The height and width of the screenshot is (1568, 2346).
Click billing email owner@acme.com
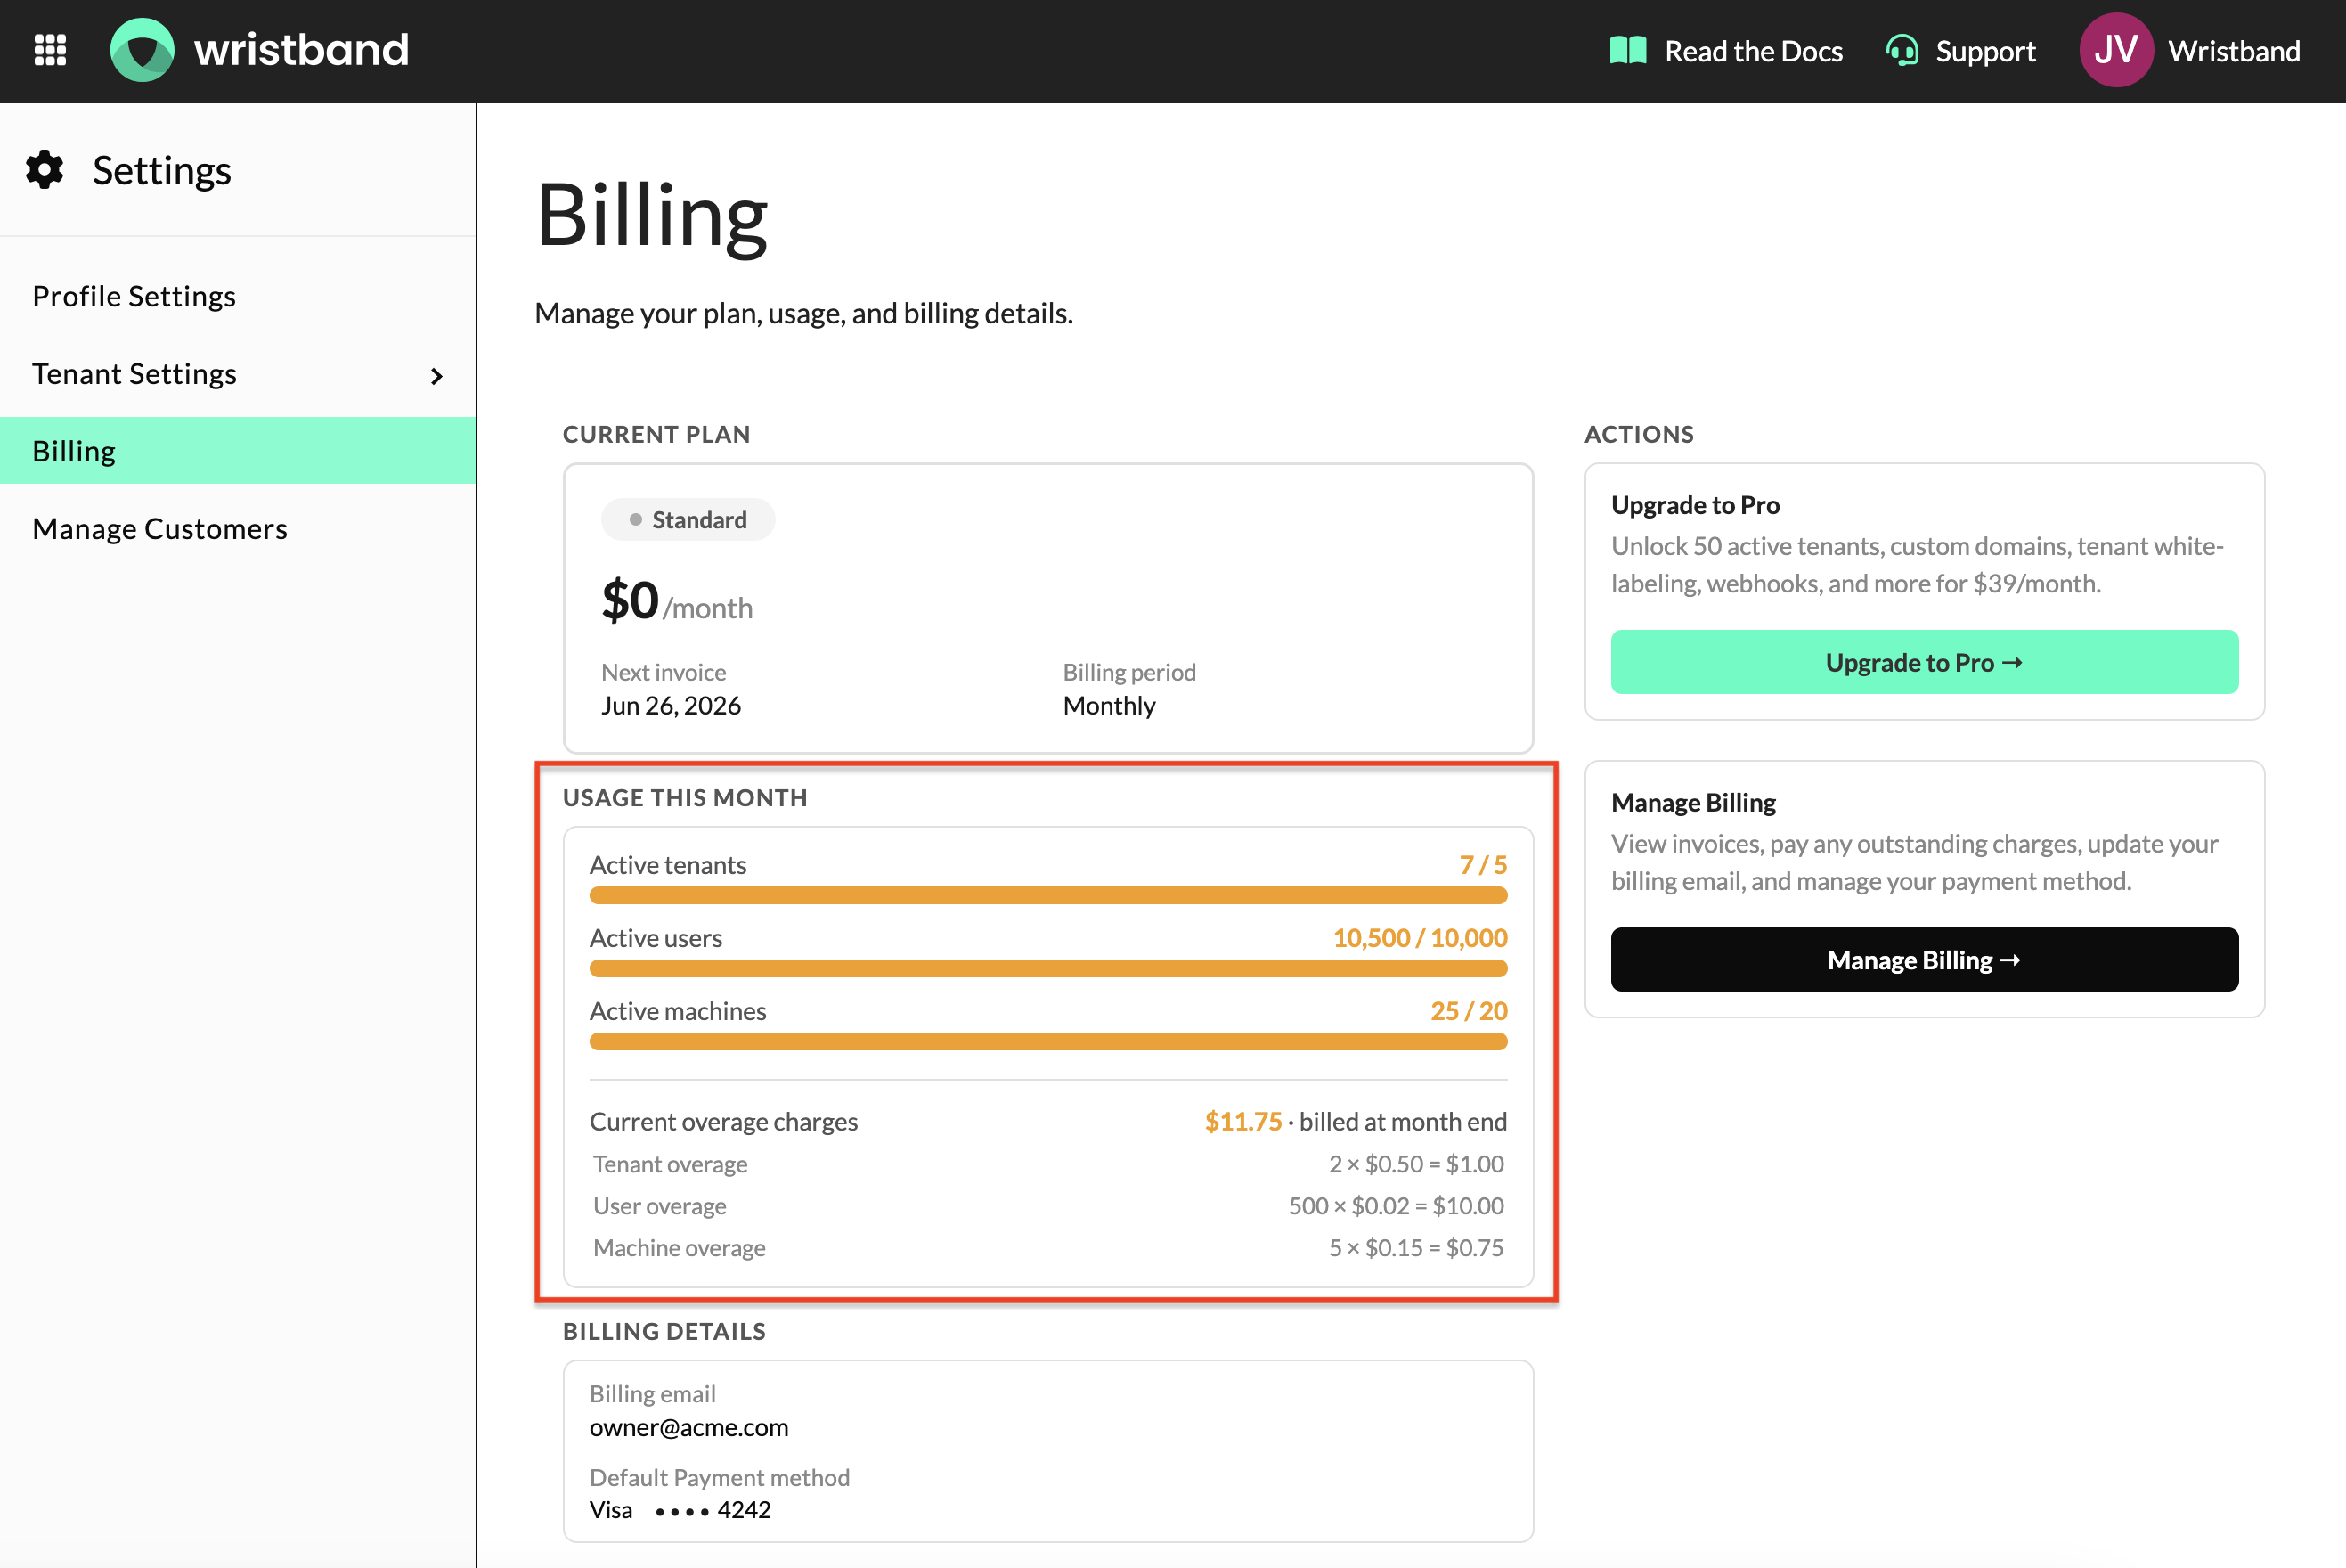[x=688, y=1428]
